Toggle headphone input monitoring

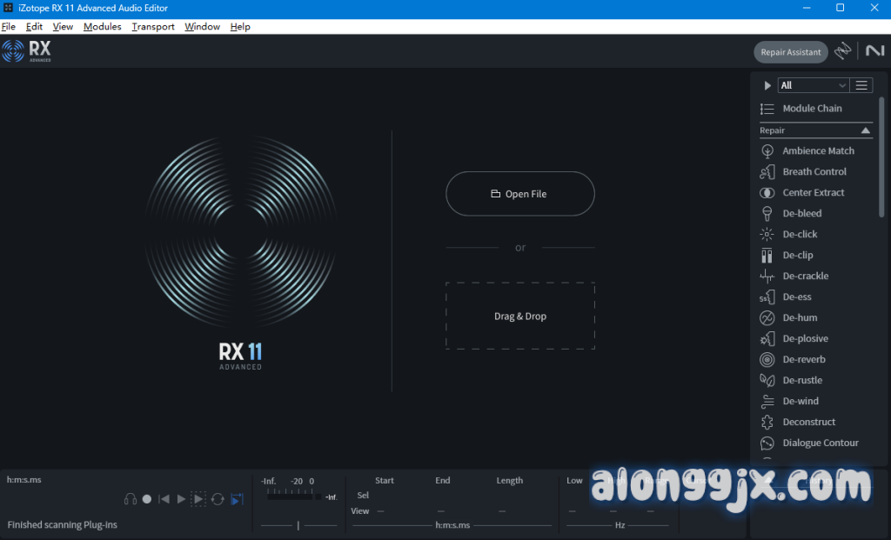tap(131, 499)
